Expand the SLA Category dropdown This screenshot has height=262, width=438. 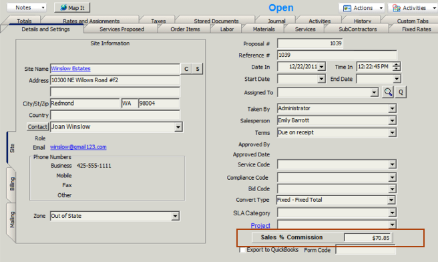tap(392, 213)
